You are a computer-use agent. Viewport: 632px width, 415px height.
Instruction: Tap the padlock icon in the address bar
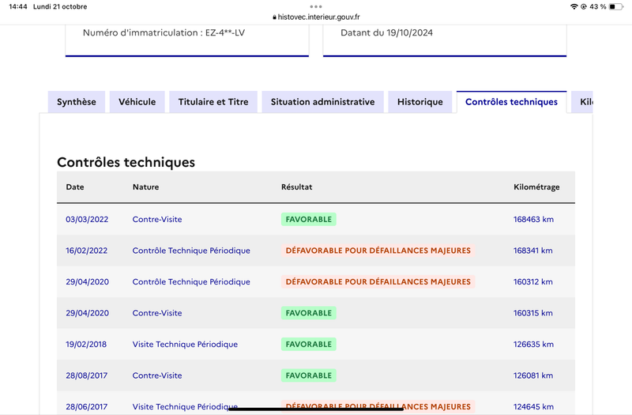click(274, 17)
